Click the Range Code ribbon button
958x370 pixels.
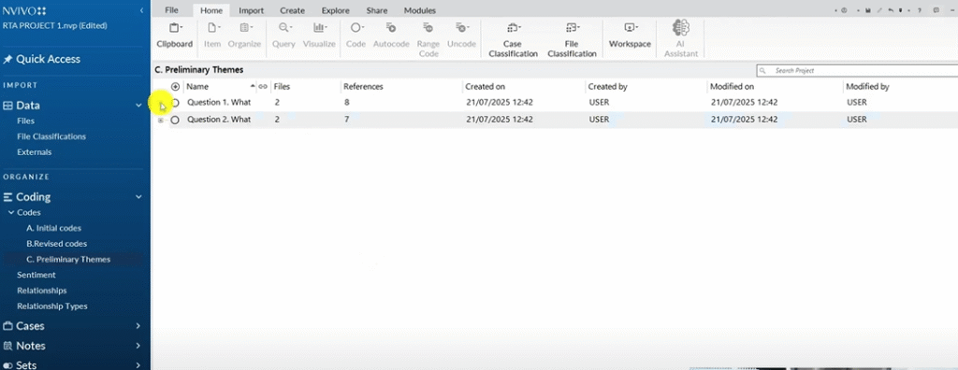[x=428, y=39]
